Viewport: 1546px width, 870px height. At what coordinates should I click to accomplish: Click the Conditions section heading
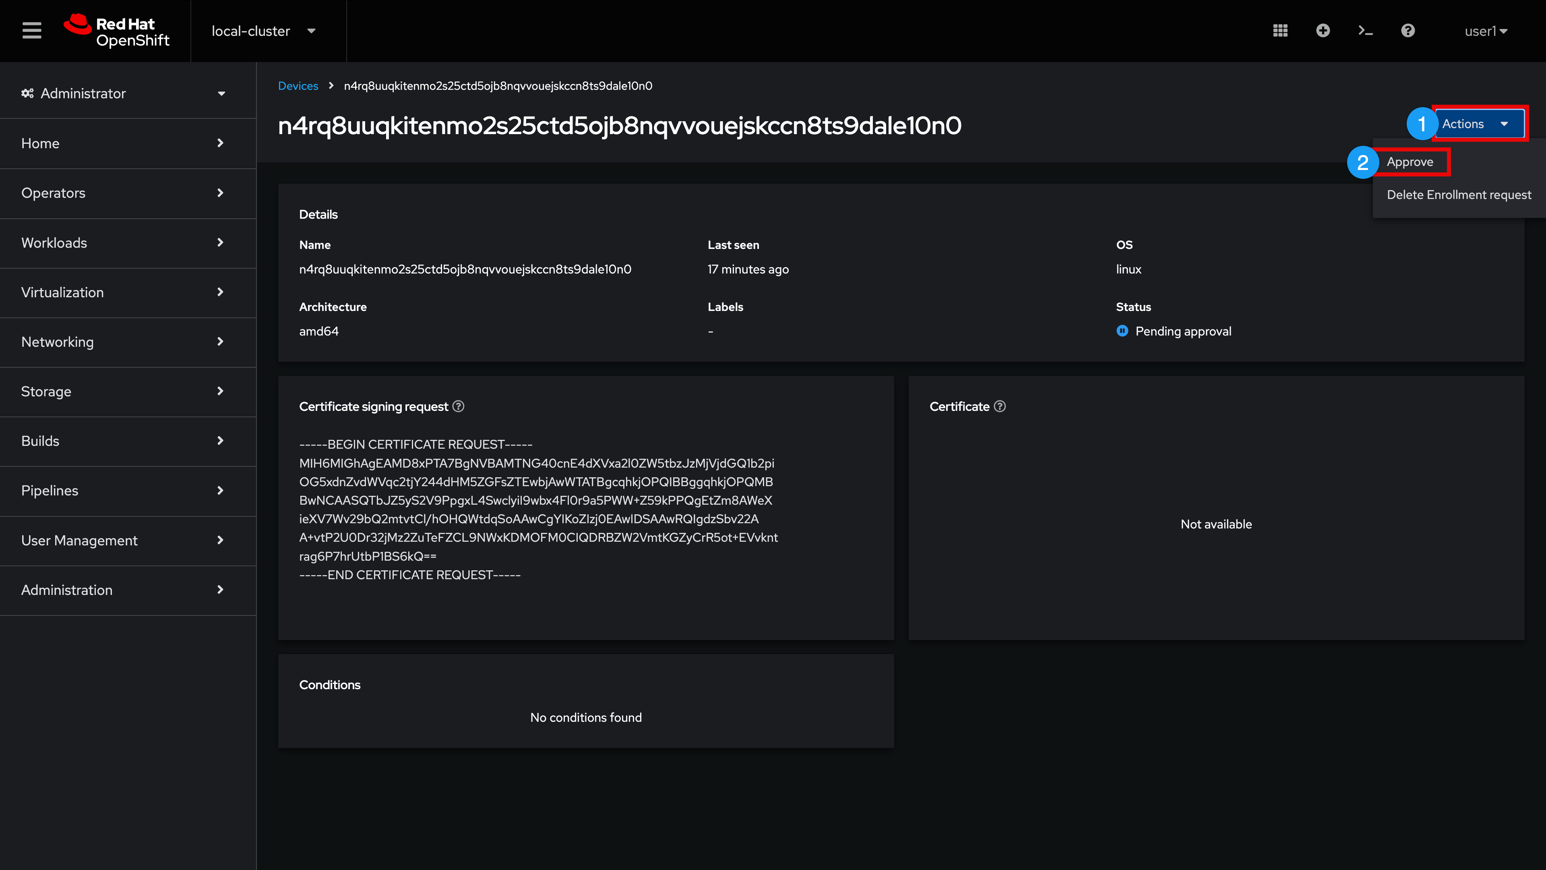click(329, 685)
